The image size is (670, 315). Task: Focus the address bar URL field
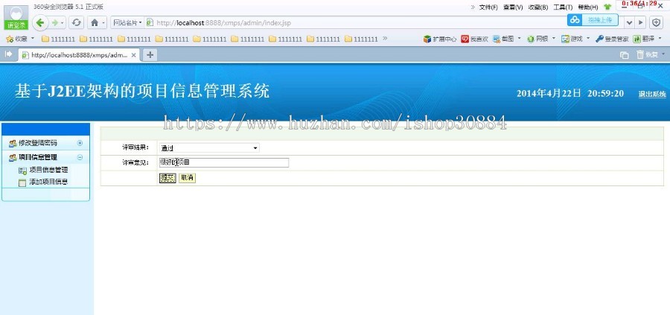point(354,22)
